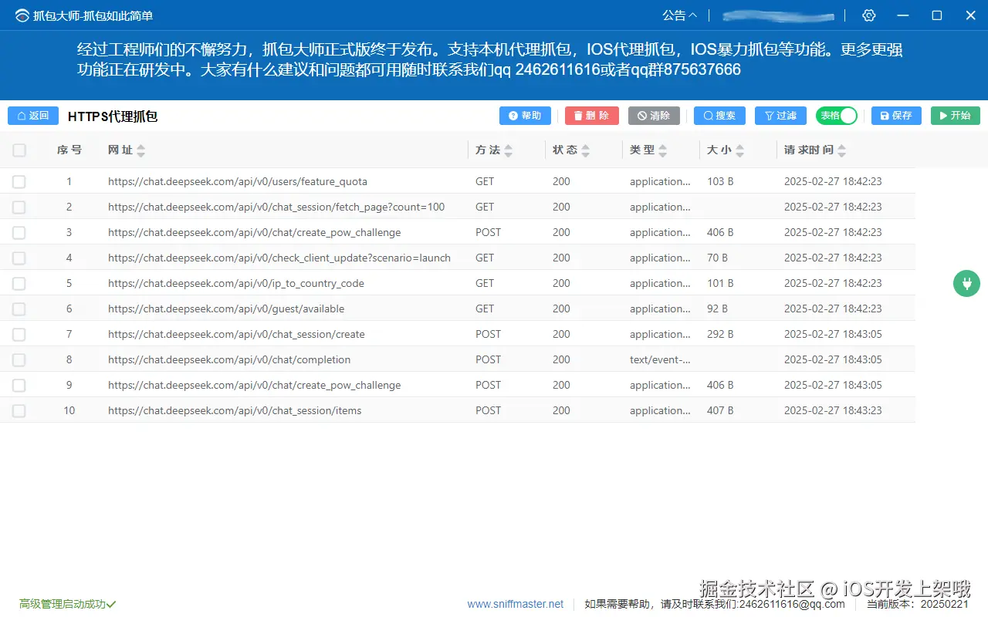Screen dimensions: 988x617
Task: Check the checkbox for row 7 chat_session/create
Action: click(19, 335)
